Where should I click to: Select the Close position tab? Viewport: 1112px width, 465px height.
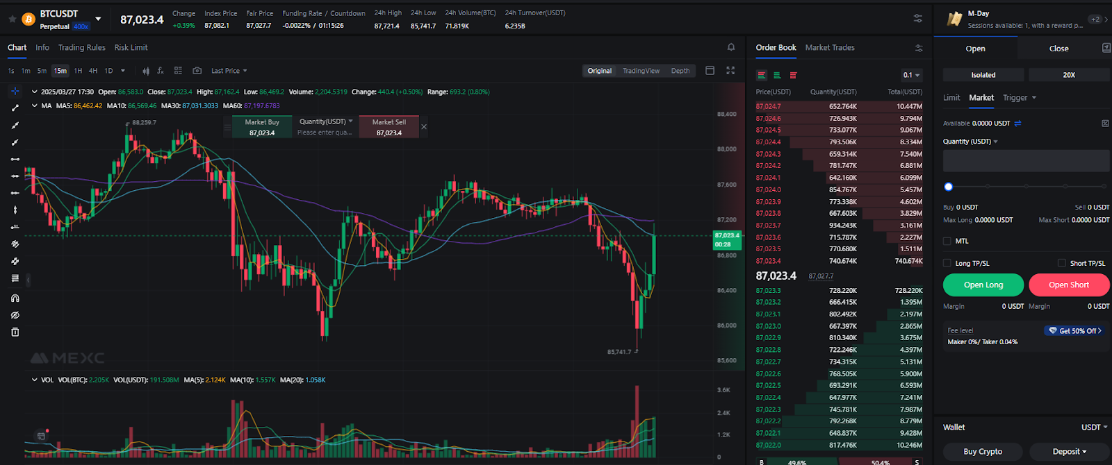coord(1058,49)
